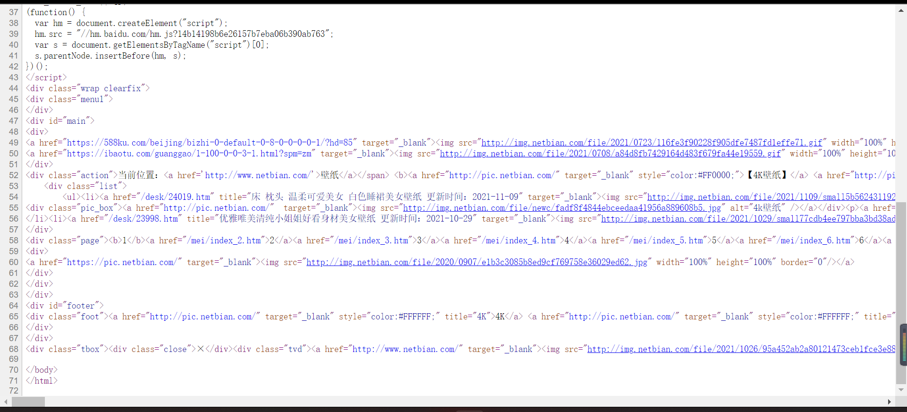Open the /mei/index_3.htm href on line 58
This screenshot has width=907, height=412.
371,240
